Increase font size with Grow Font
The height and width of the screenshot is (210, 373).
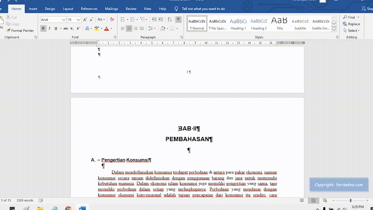pyautogui.click(x=85, y=20)
